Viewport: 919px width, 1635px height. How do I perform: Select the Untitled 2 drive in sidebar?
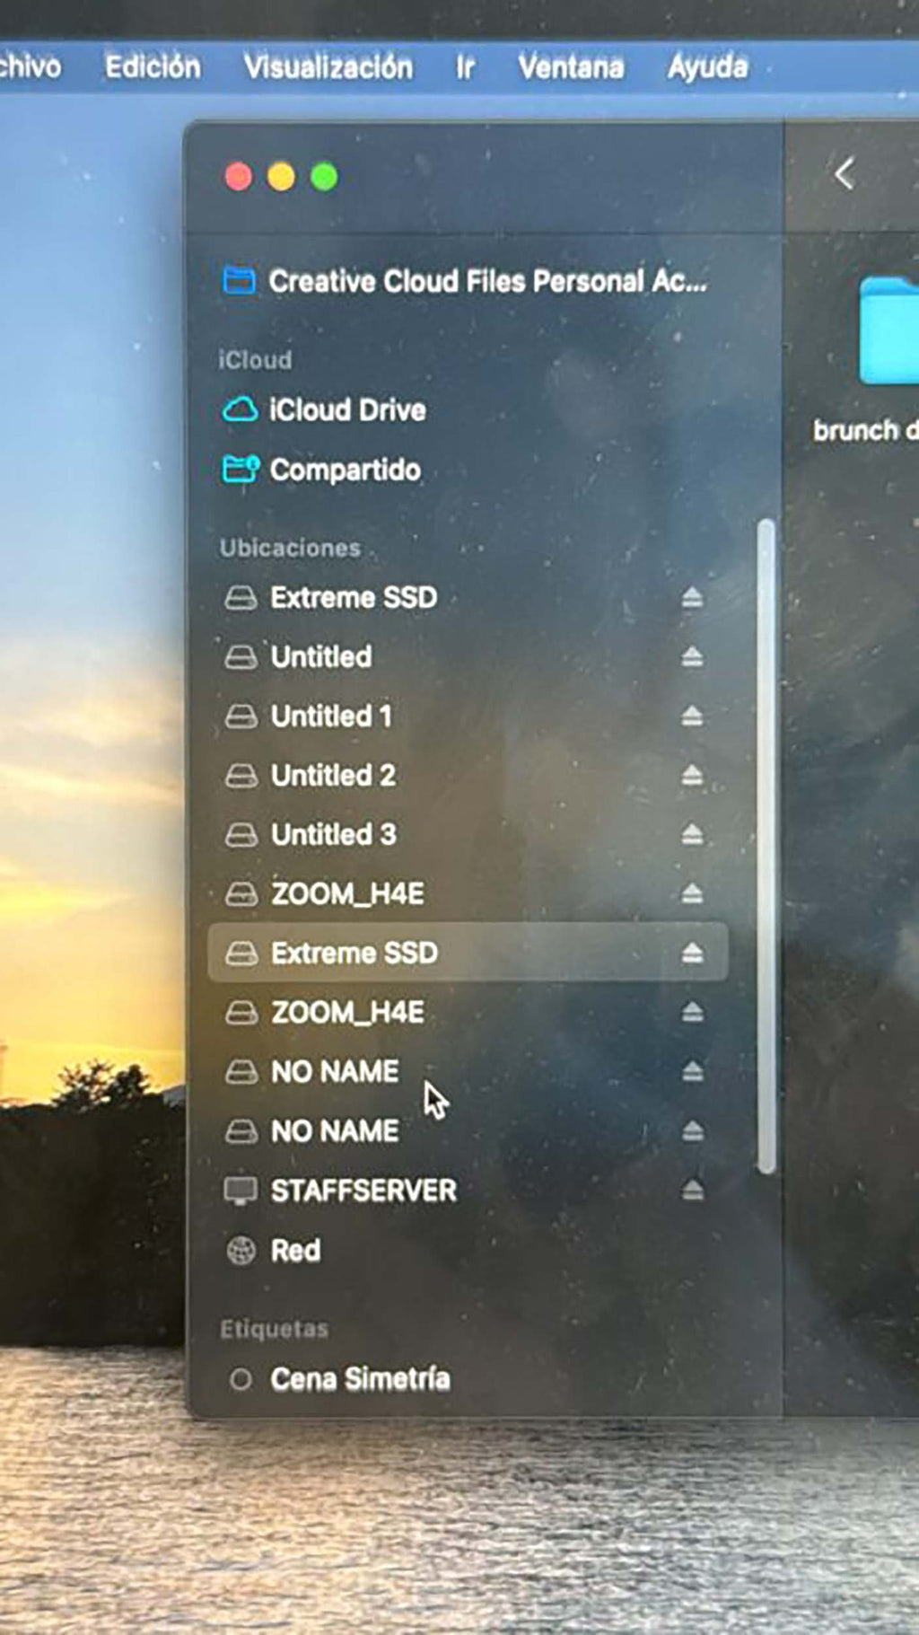(333, 776)
